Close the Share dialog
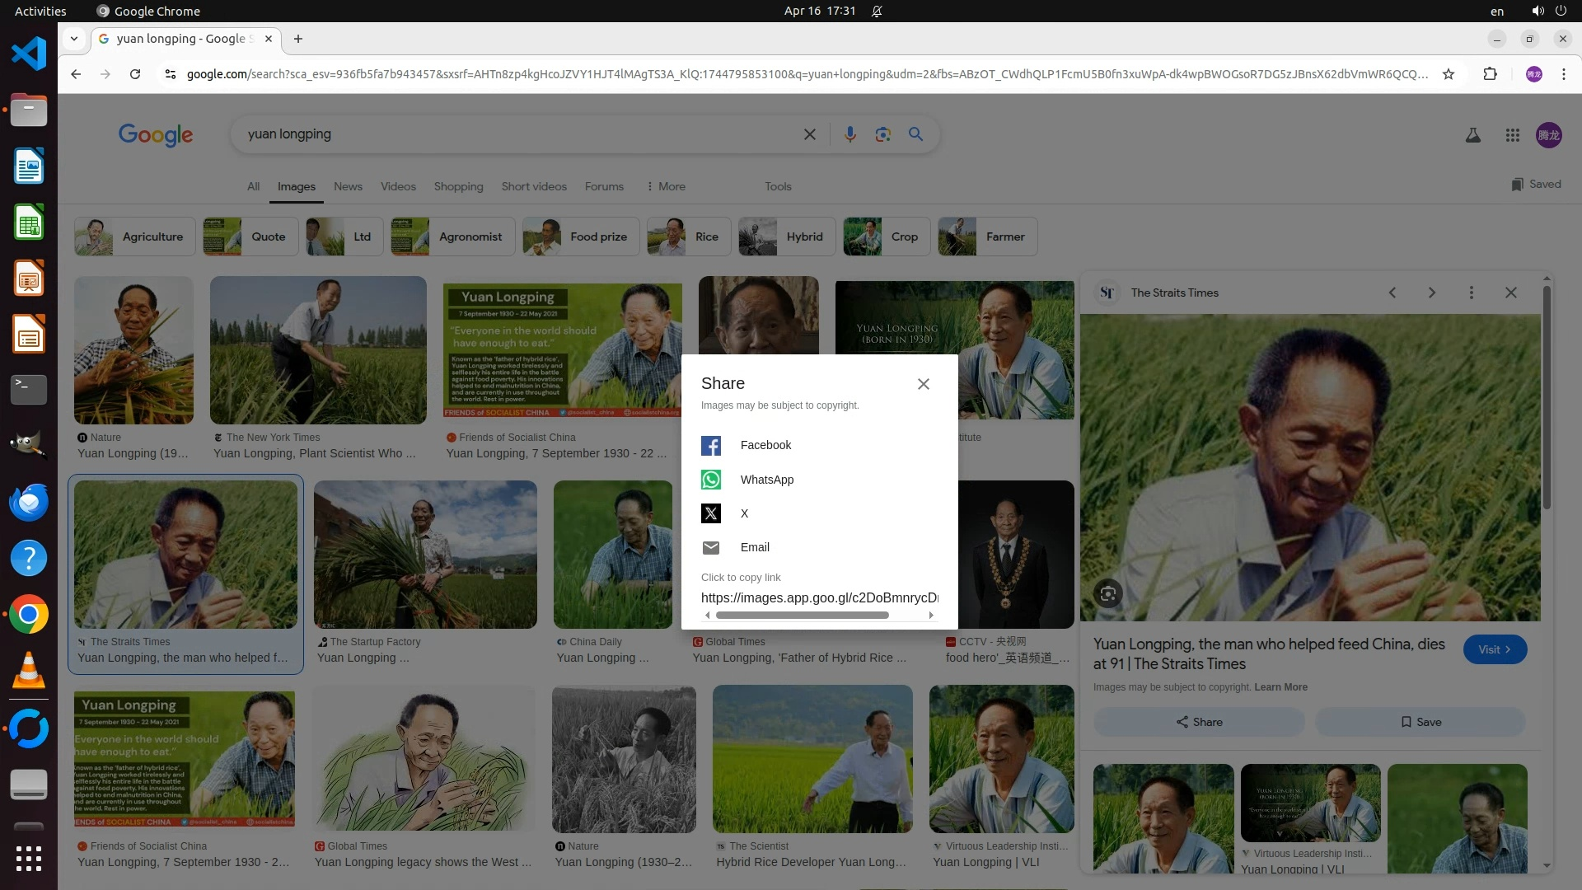Screen dimensions: 1582x890 click(x=923, y=384)
